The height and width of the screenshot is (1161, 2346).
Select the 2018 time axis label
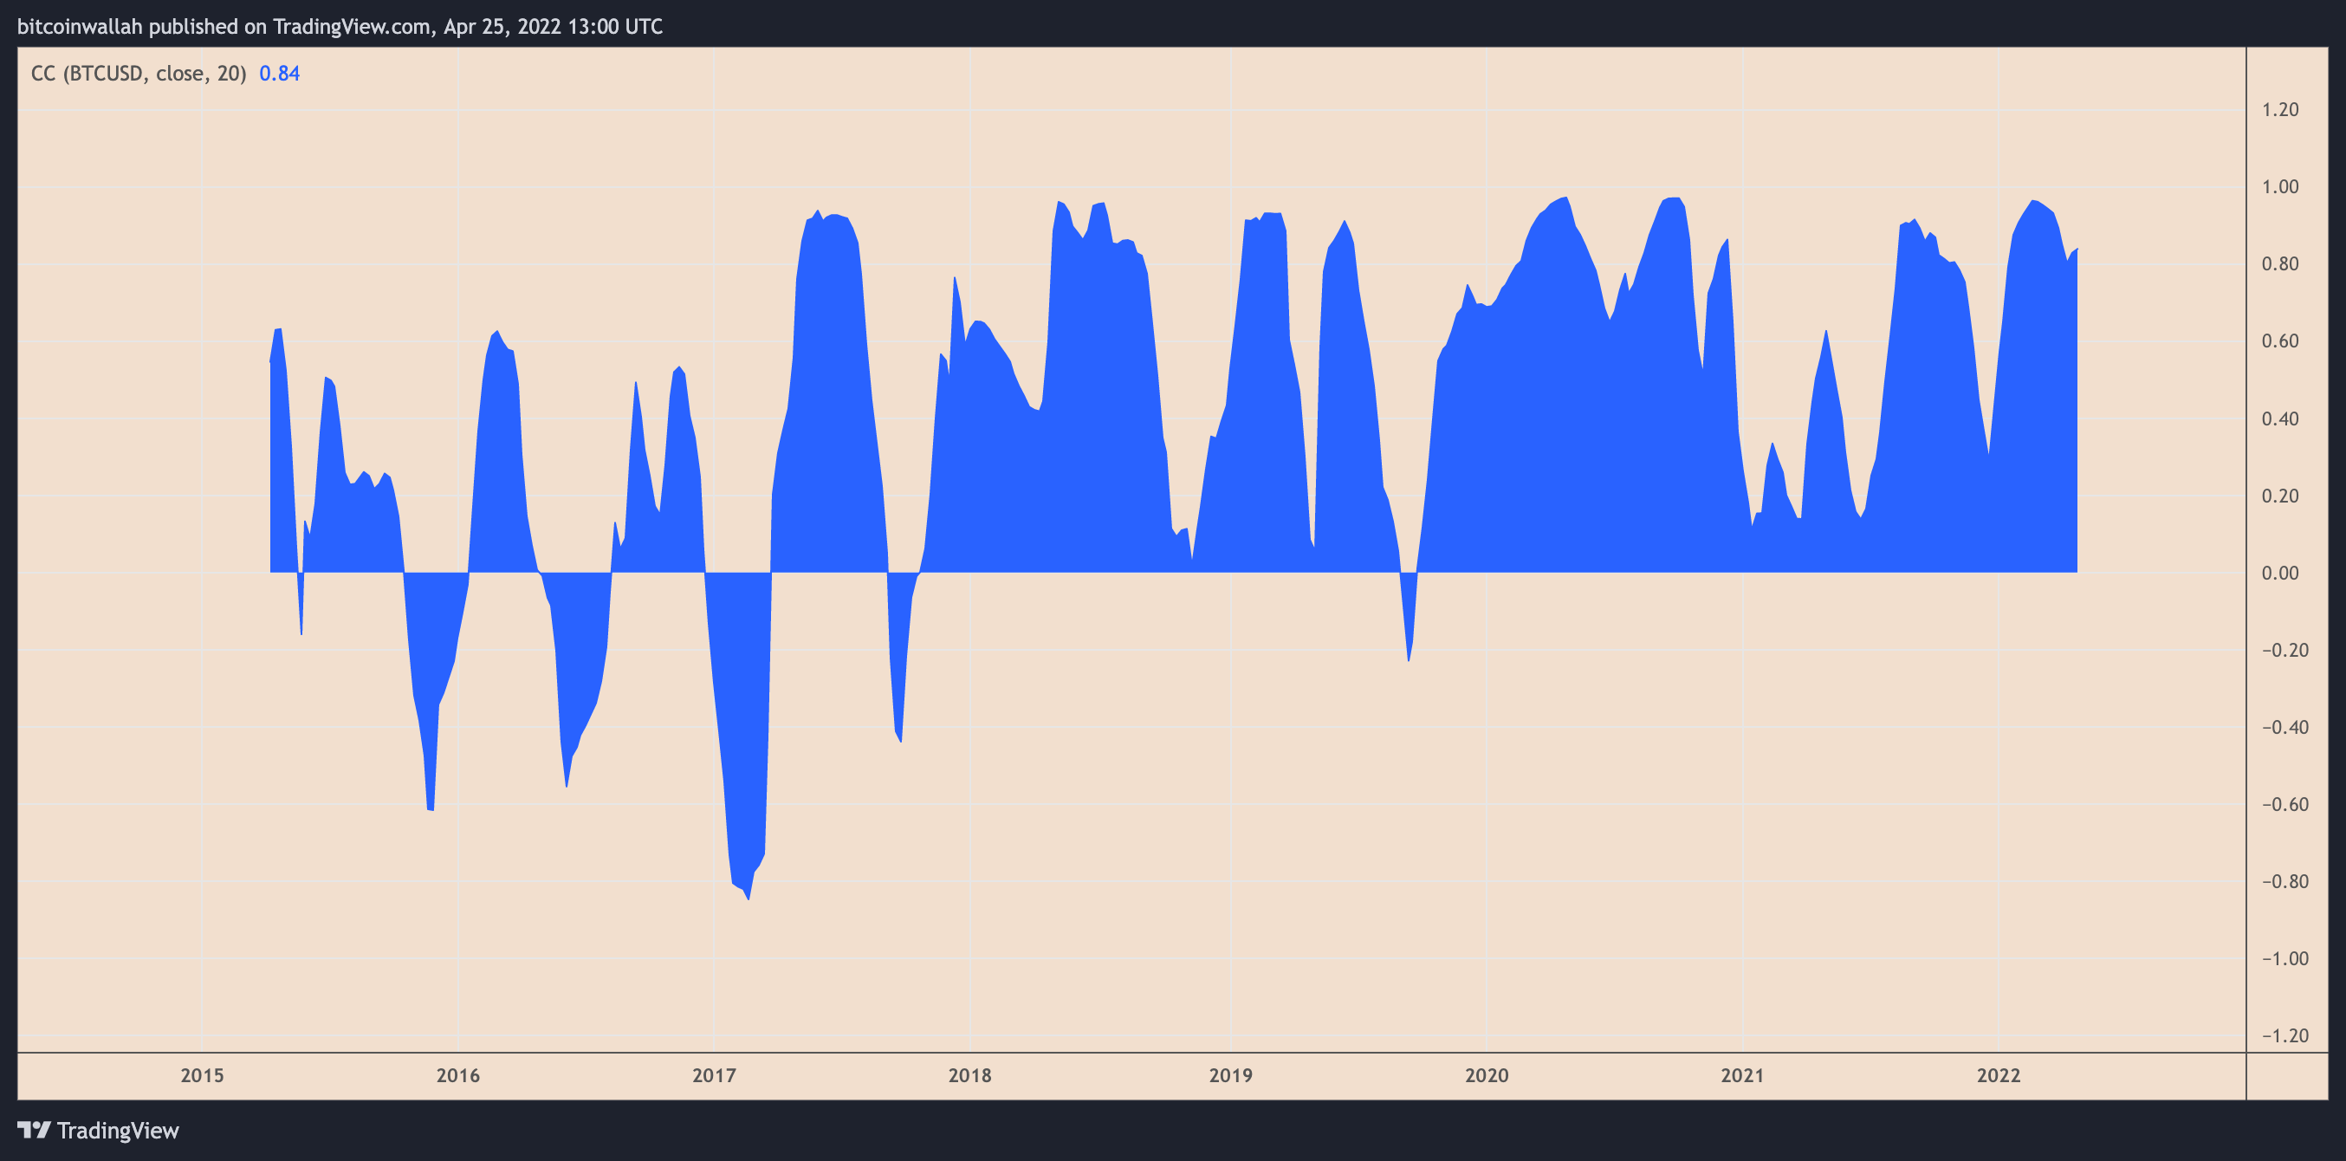970,1075
